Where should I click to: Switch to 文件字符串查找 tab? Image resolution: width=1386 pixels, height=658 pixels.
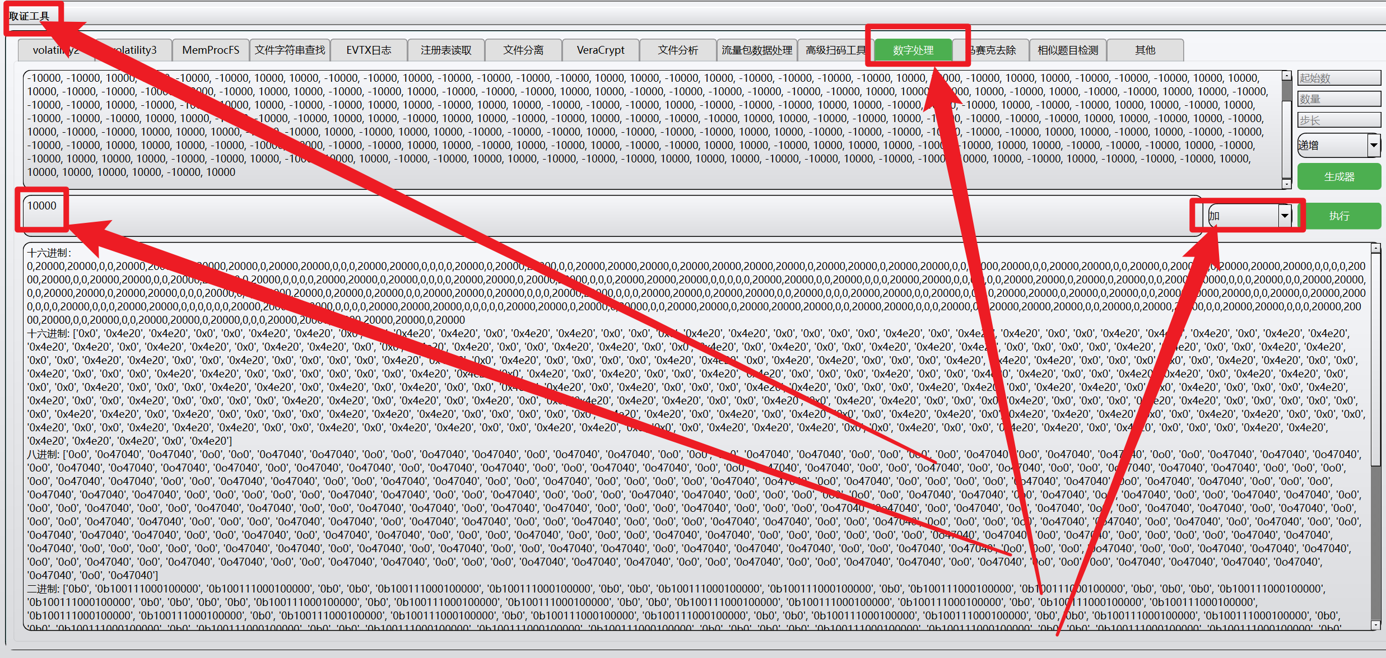point(290,50)
